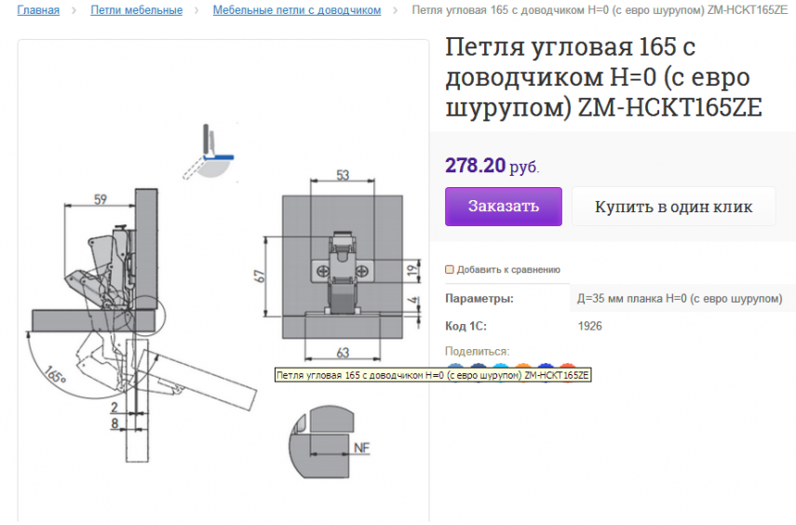Viewport: 796px width, 525px height.
Task: Click the product title heading
Action: (x=602, y=77)
